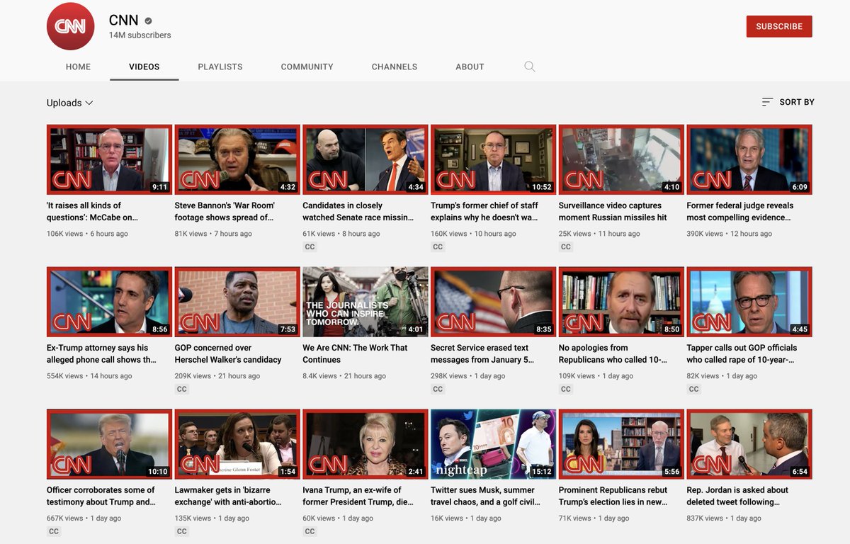Click CC badge under 'Ivana Trump, an ex-wife'
Viewport: 850px width, 544px height.
(x=310, y=531)
